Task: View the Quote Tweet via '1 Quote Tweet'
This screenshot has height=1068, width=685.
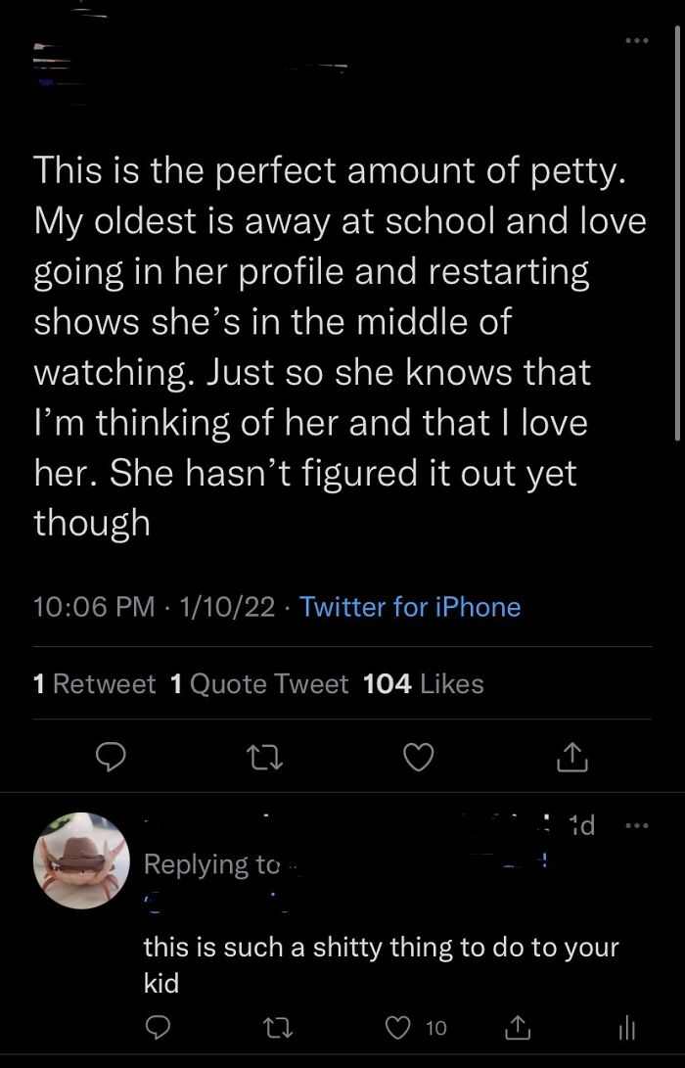Action: (258, 683)
